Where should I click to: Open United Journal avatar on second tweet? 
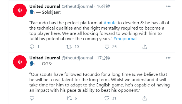coord(20,62)
